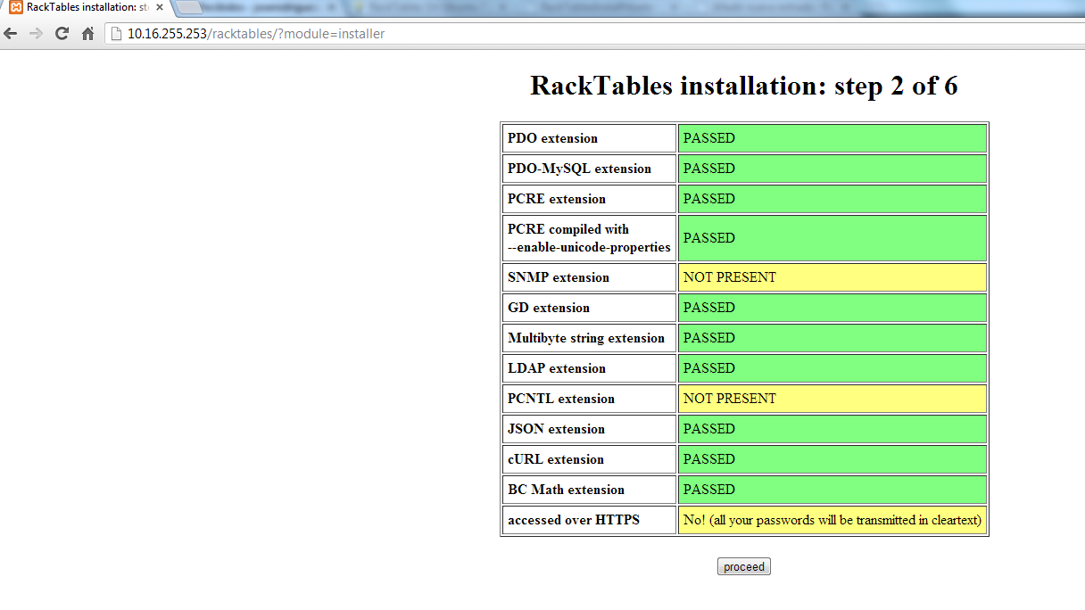
Task: Close the RackTables installation tab
Action: tap(159, 7)
